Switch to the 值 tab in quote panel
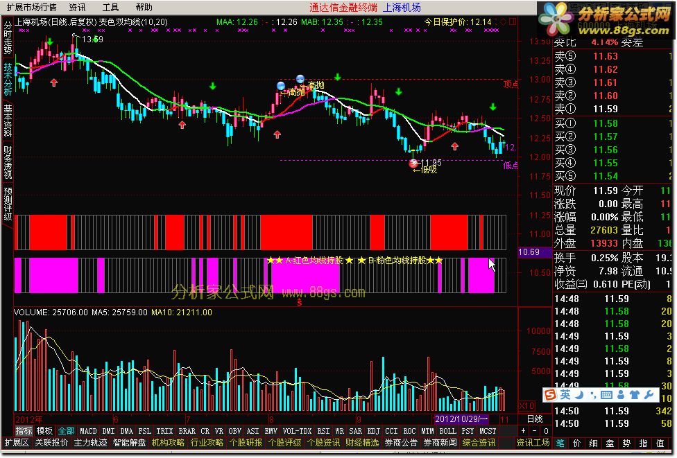677x458 pixels. 660,443
